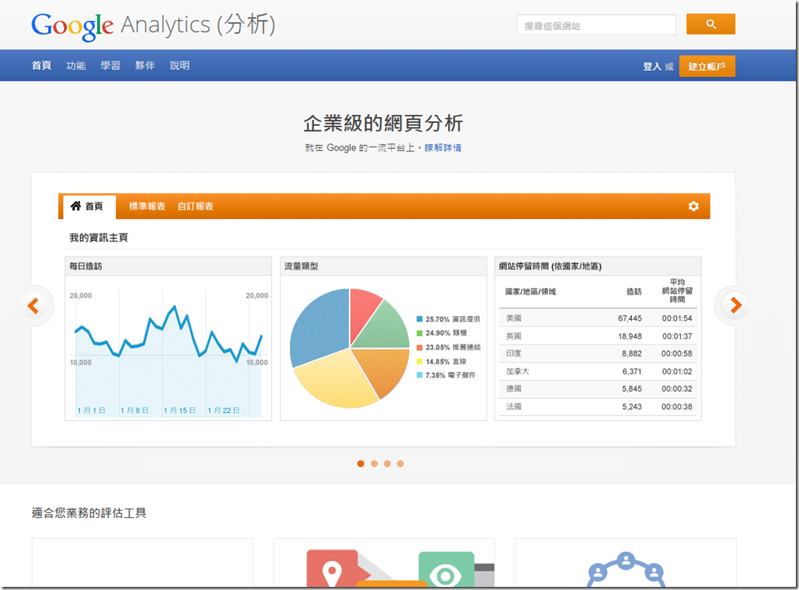Click visits value 67,445
Viewport: 799px width, 590px height.
tap(630, 318)
